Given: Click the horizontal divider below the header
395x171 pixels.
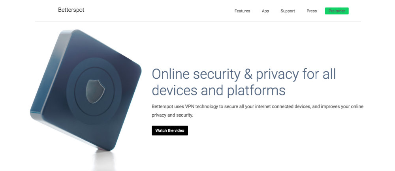Looking at the screenshot, I should click(198, 22).
